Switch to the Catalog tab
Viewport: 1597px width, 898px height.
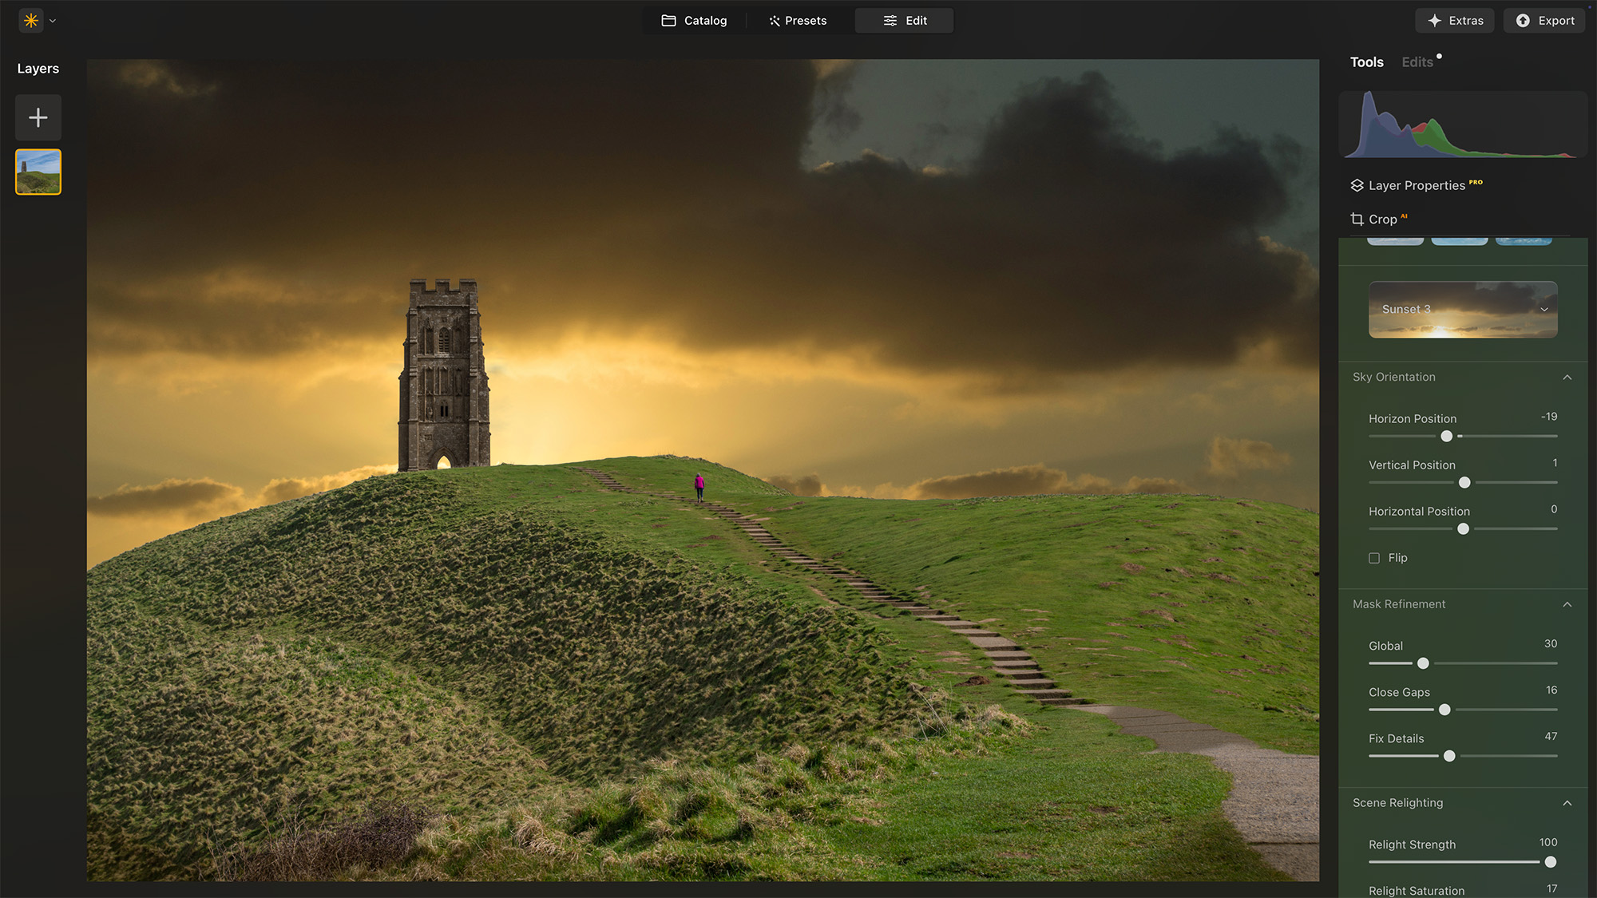[694, 21]
